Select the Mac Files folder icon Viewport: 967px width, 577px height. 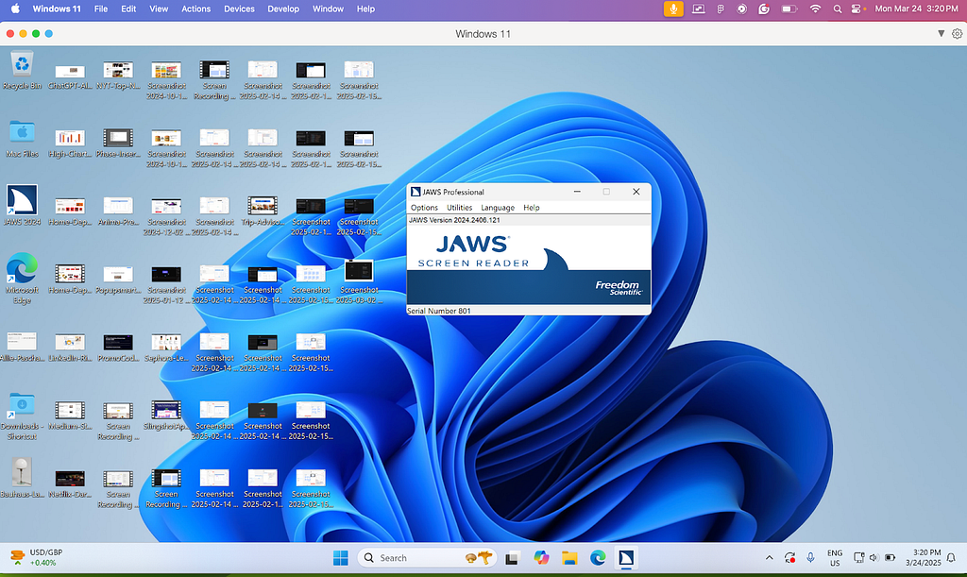pos(22,140)
